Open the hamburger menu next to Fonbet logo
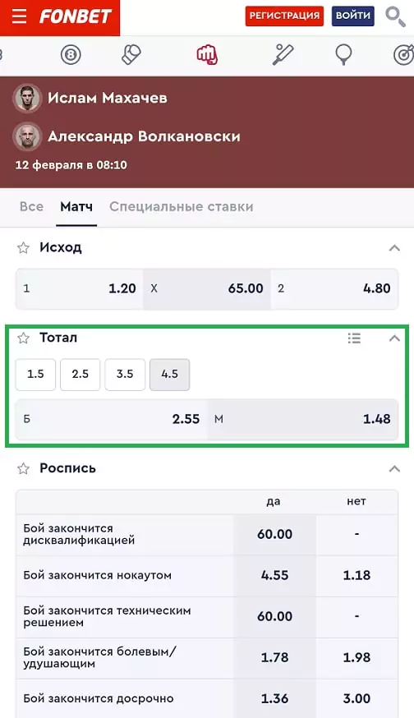The image size is (414, 718). tap(19, 16)
